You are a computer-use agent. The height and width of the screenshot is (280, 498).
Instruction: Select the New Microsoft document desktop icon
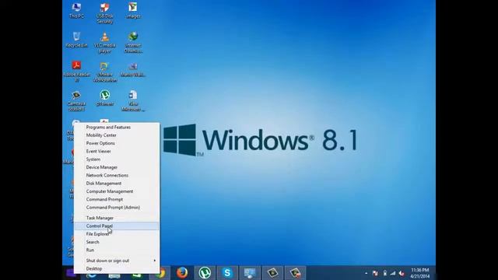(x=133, y=100)
